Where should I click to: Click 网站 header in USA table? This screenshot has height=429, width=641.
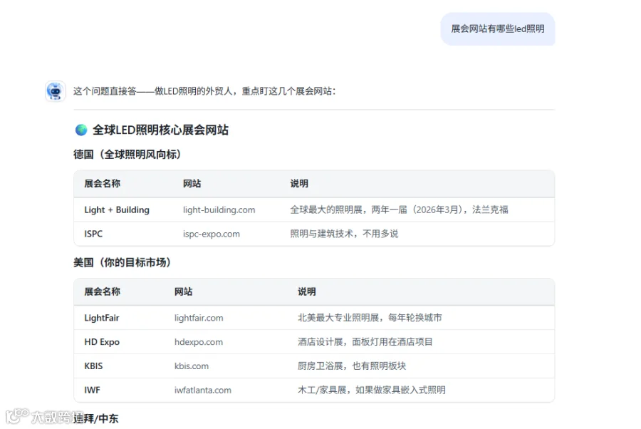[183, 291]
